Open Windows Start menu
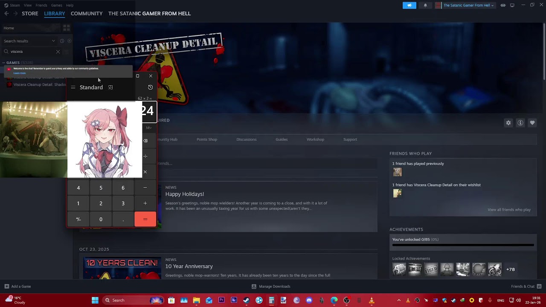Viewport: 546px width, 307px height. point(95,300)
